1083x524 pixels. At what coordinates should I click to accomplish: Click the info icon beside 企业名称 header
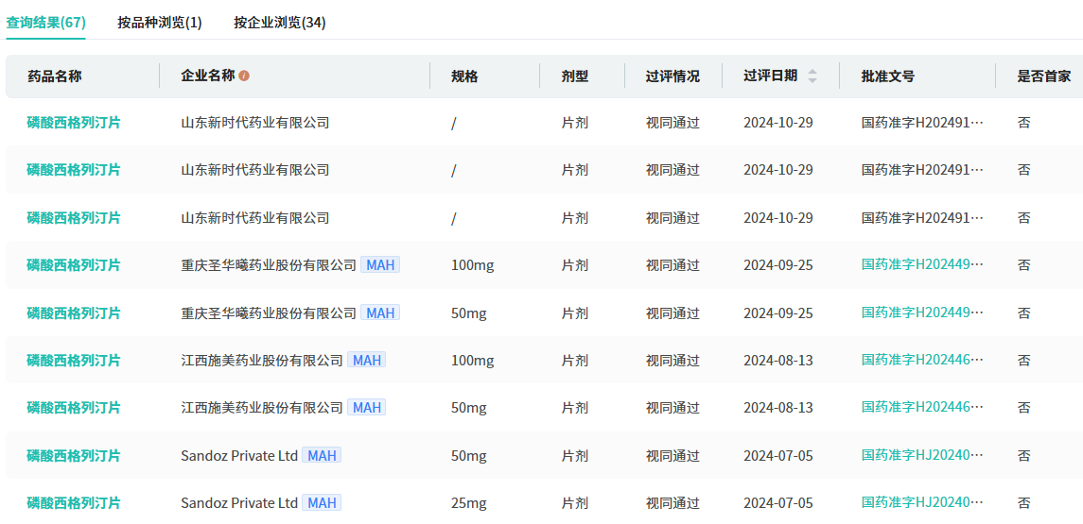[244, 76]
